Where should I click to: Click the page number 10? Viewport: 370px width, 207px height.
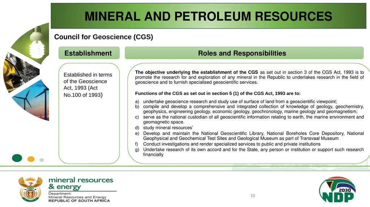click(253, 196)
